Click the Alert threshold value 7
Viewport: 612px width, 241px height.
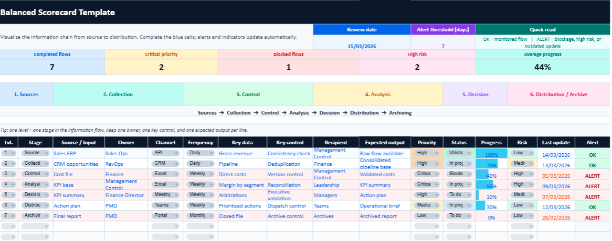[x=442, y=46]
